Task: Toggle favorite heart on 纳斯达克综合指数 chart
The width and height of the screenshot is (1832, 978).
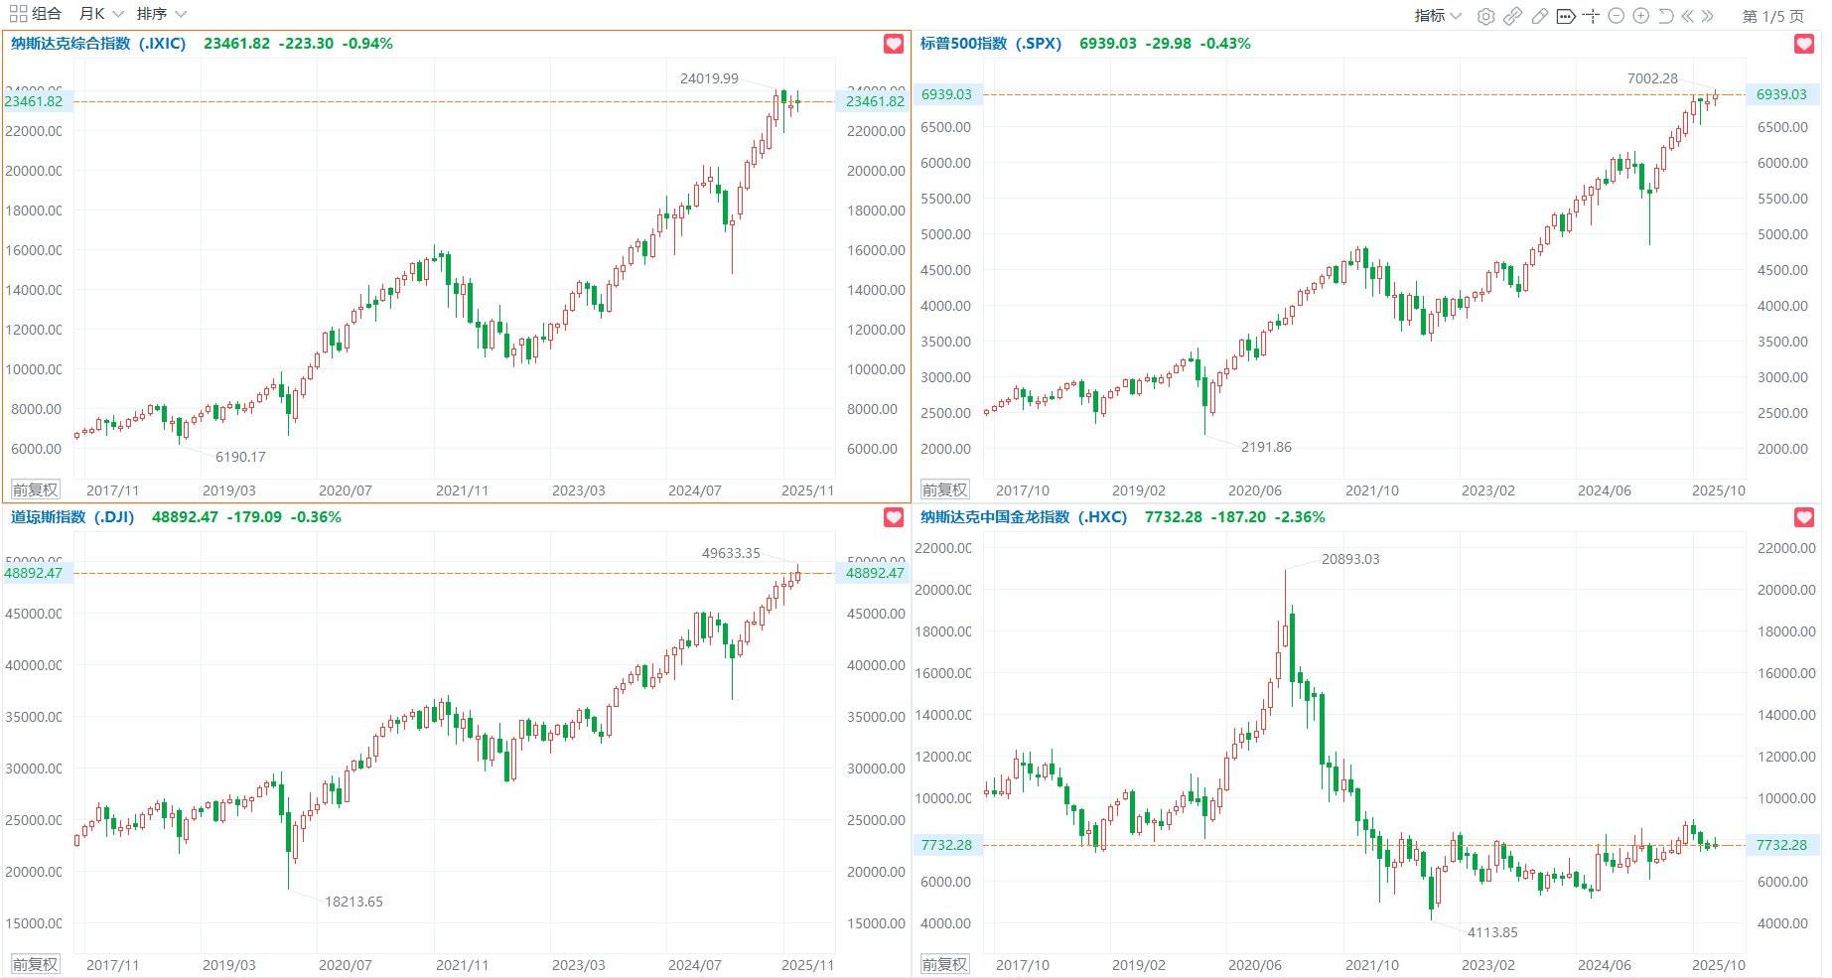Action: (x=894, y=44)
